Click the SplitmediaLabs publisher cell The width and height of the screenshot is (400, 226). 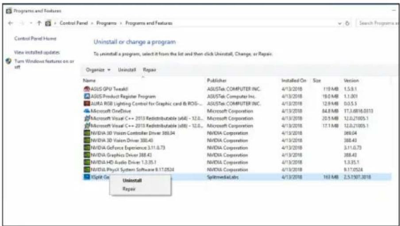pos(223,177)
